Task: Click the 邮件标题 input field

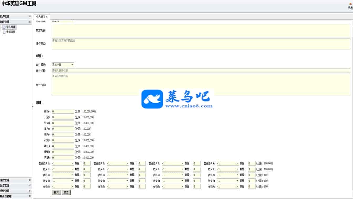Action: [x=201, y=70]
